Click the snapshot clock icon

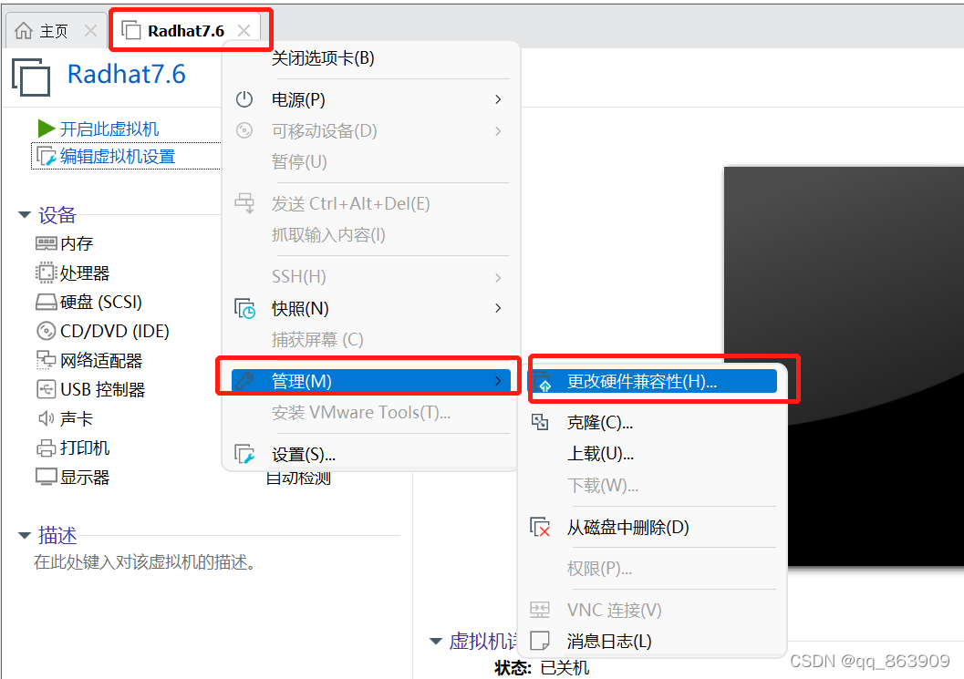point(244,308)
